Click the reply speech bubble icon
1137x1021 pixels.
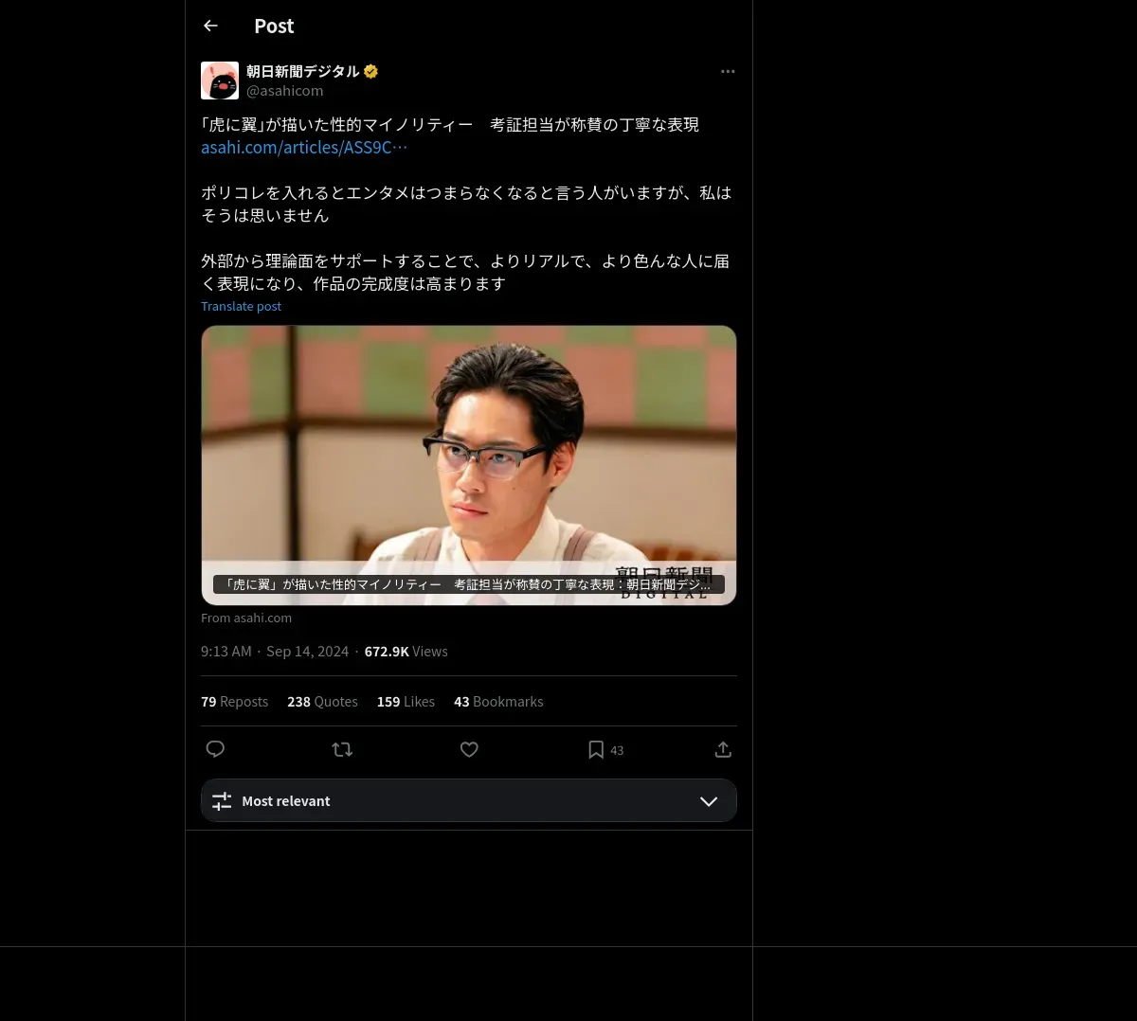tap(215, 749)
